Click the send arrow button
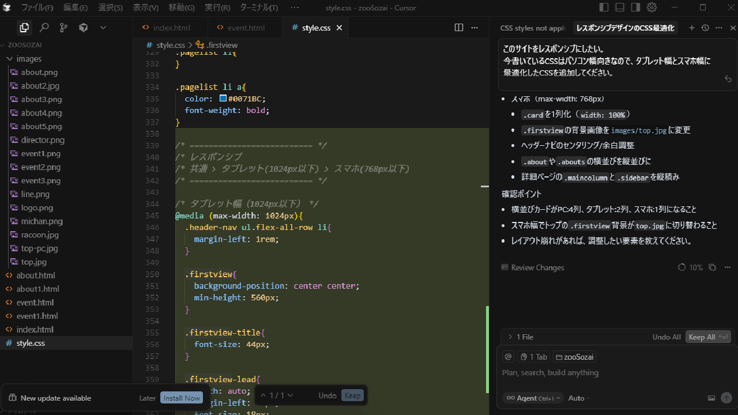This screenshot has width=738, height=415. coord(726,398)
